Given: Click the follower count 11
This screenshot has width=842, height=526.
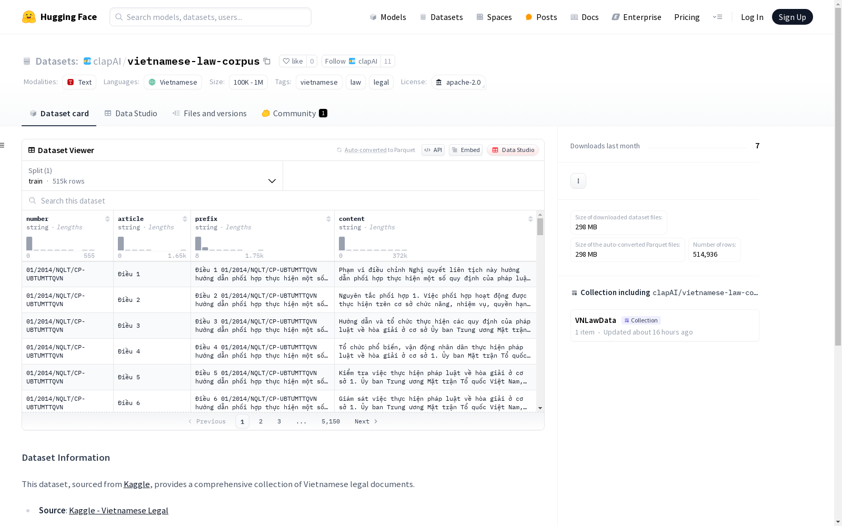Looking at the screenshot, I should [388, 61].
